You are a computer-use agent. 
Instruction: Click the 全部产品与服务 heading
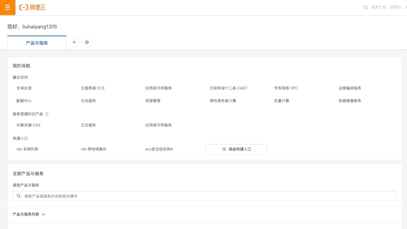(28, 174)
